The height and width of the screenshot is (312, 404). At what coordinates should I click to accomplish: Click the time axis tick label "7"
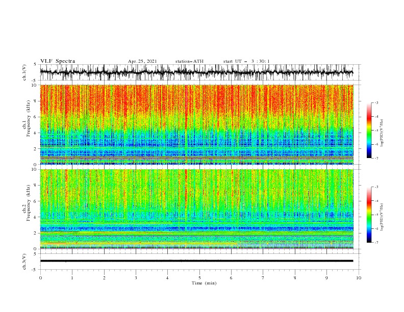[x=263, y=278]
